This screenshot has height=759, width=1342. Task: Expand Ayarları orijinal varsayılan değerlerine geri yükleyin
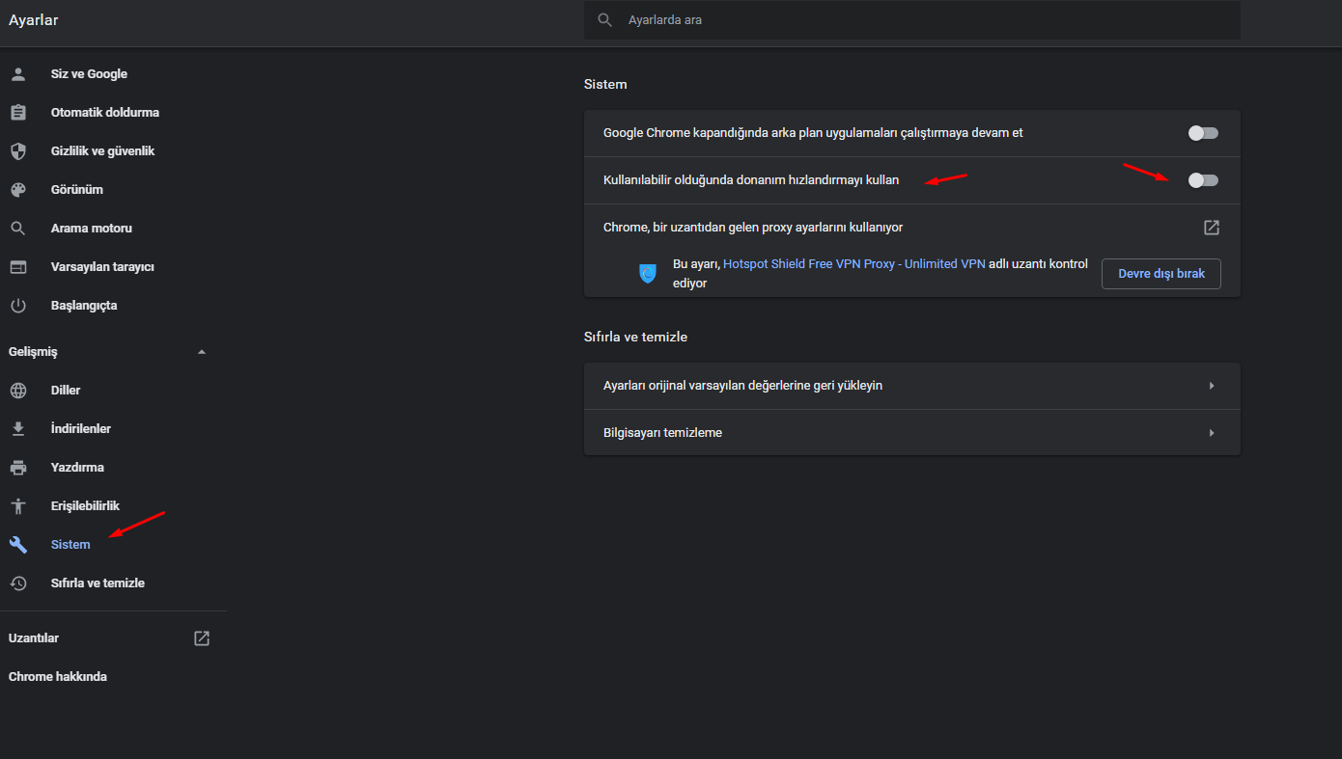[x=1212, y=386]
